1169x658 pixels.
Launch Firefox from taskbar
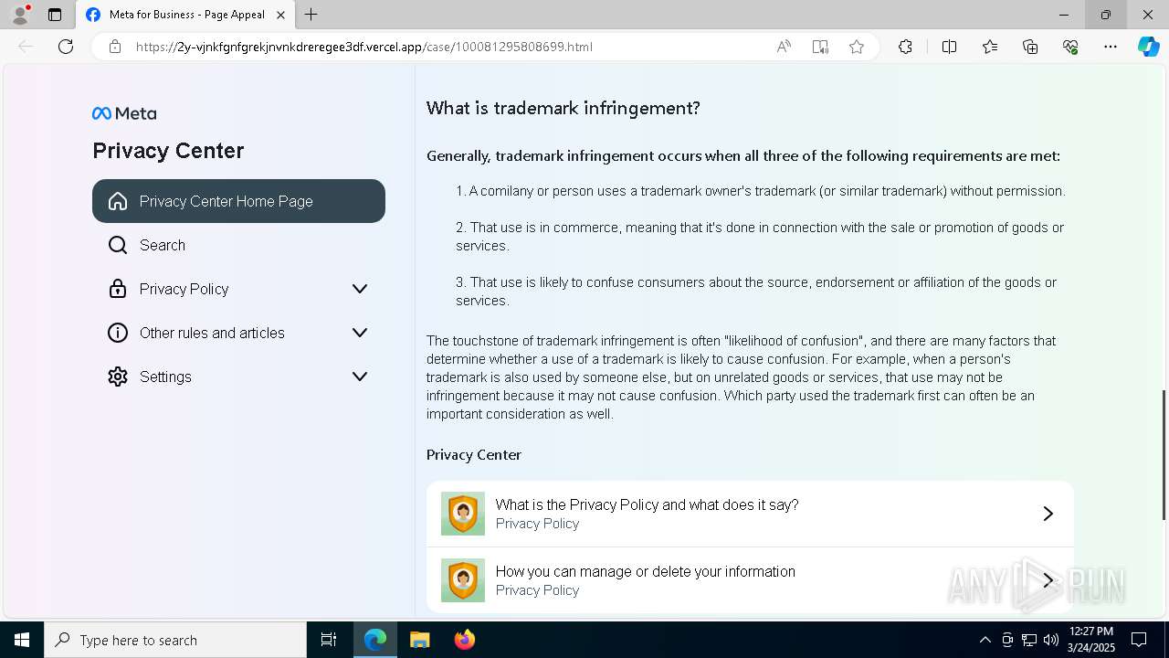tap(465, 640)
